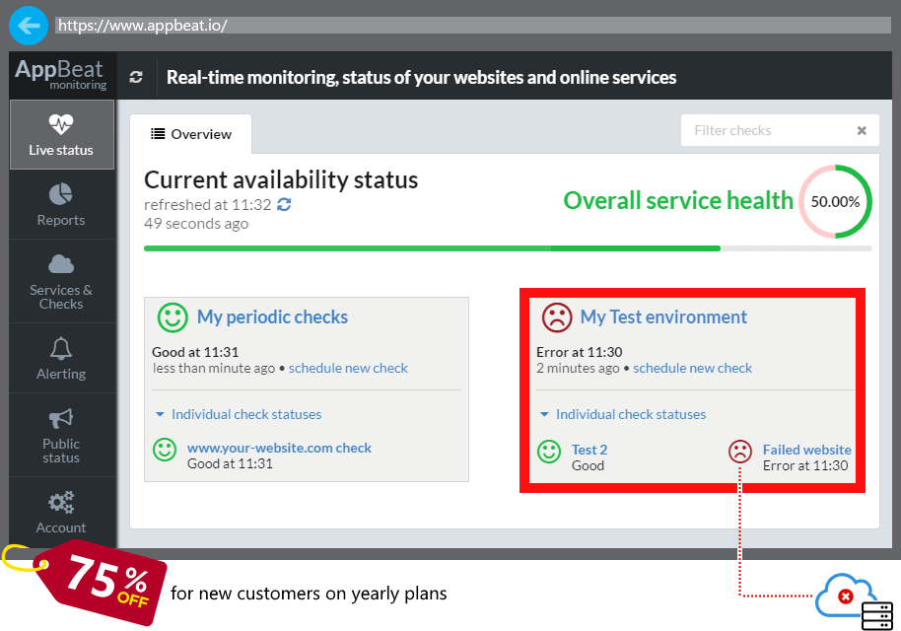Click the 50.00% health gauge
Screen dimensions: 901x631
tap(835, 201)
